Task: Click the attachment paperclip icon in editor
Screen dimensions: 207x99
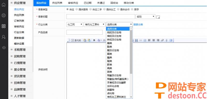Action: [x=166, y=40]
